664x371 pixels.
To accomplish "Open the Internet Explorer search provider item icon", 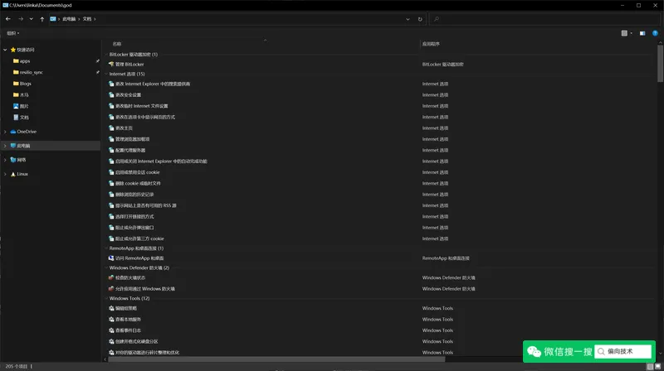I will click(x=111, y=84).
